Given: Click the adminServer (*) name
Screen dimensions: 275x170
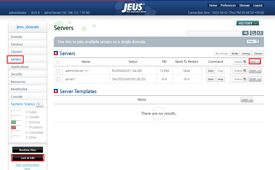Looking at the screenshot, I should [x=77, y=71].
